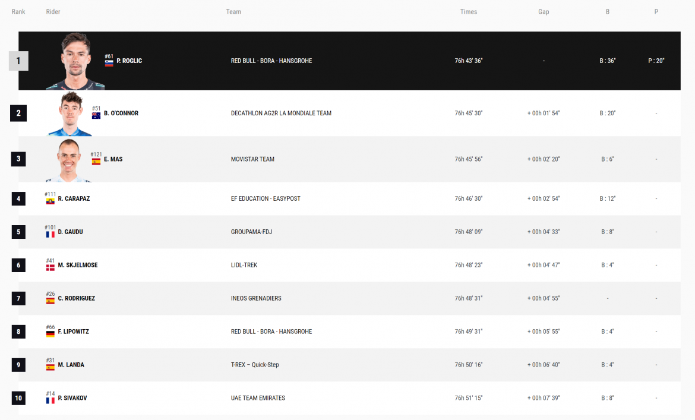Click team name UAE Team Emirates
Image resolution: width=695 pixels, height=420 pixels.
click(x=258, y=398)
